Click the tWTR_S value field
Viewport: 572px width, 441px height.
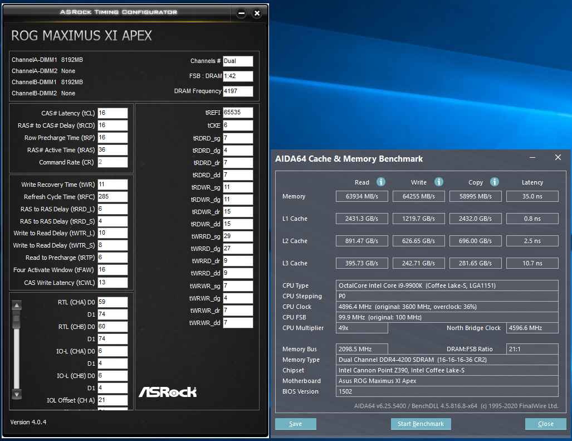click(113, 245)
